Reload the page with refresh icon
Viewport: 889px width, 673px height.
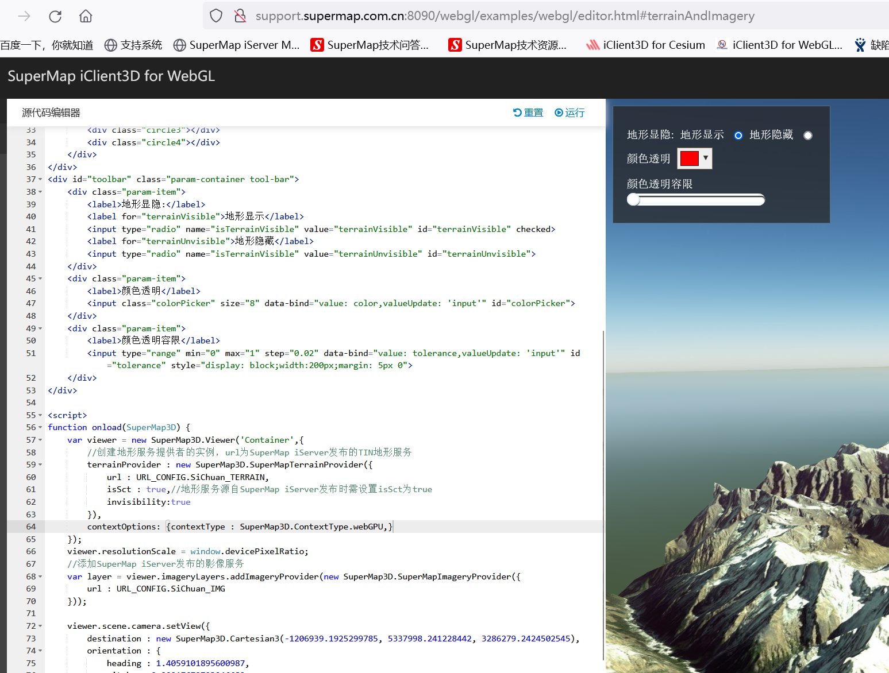point(55,16)
